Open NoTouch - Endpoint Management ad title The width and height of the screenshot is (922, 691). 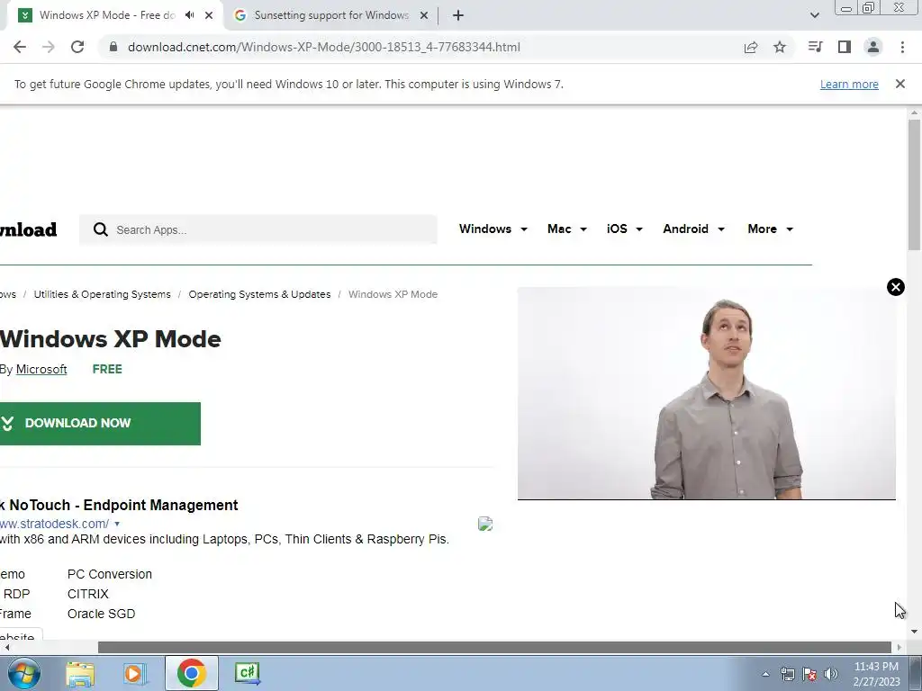pos(119,506)
